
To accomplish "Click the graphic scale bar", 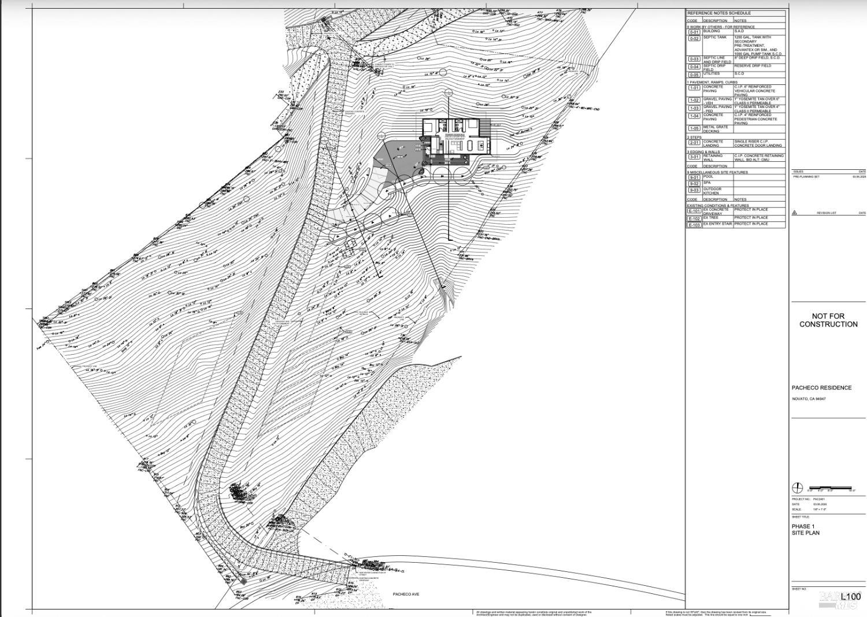I will pyautogui.click(x=831, y=489).
